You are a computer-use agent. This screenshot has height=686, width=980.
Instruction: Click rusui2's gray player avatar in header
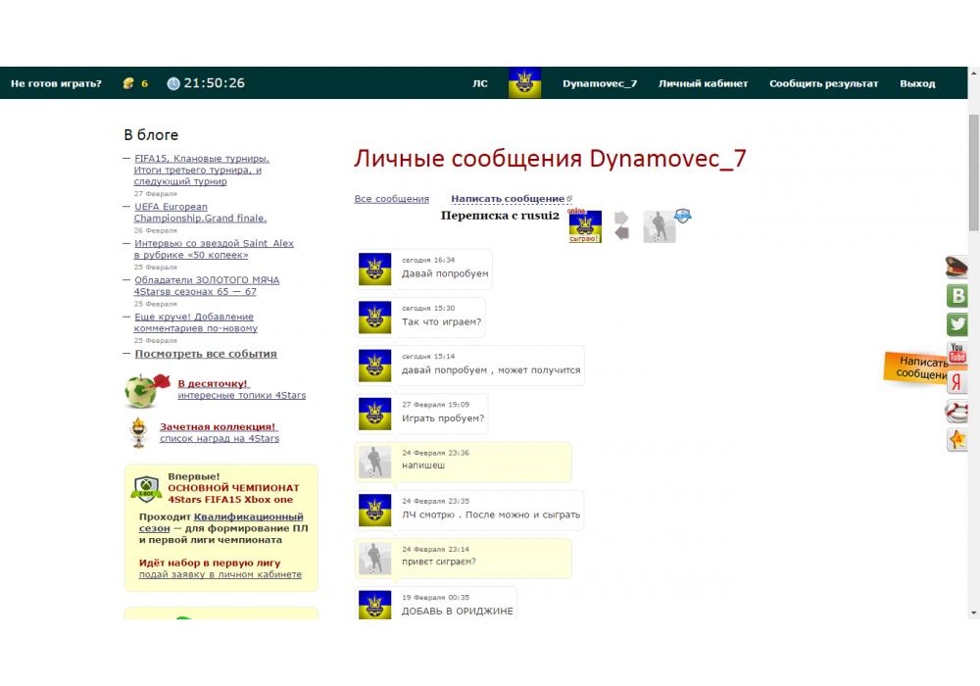pos(659,227)
